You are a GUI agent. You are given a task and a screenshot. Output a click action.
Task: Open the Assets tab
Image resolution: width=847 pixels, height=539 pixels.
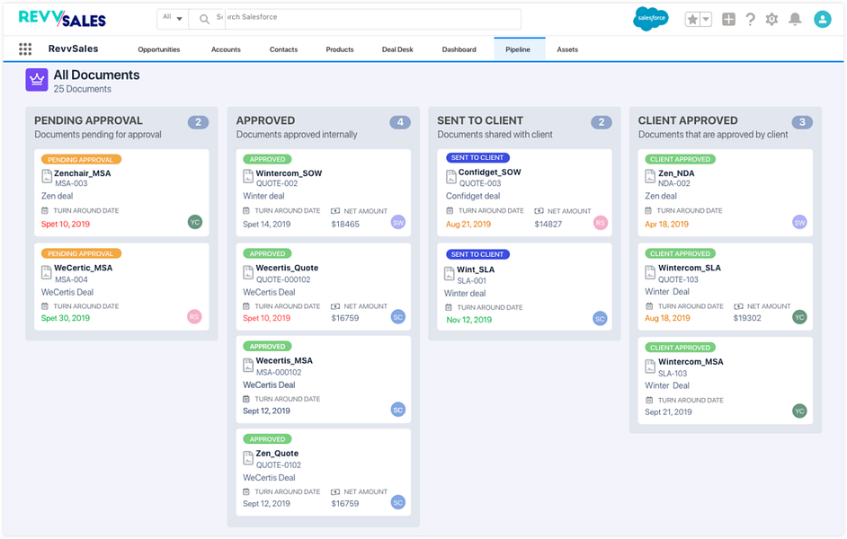coord(567,49)
